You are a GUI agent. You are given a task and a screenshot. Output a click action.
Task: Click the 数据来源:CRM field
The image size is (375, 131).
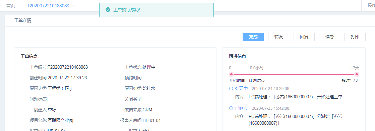(x=138, y=110)
